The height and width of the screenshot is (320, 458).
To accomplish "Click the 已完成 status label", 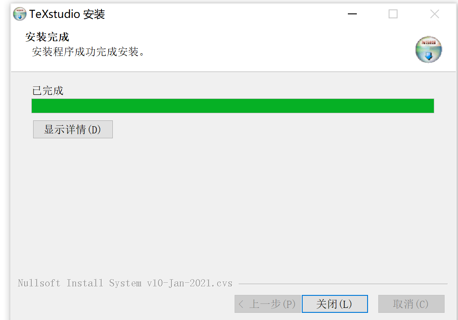I will 47,90.
